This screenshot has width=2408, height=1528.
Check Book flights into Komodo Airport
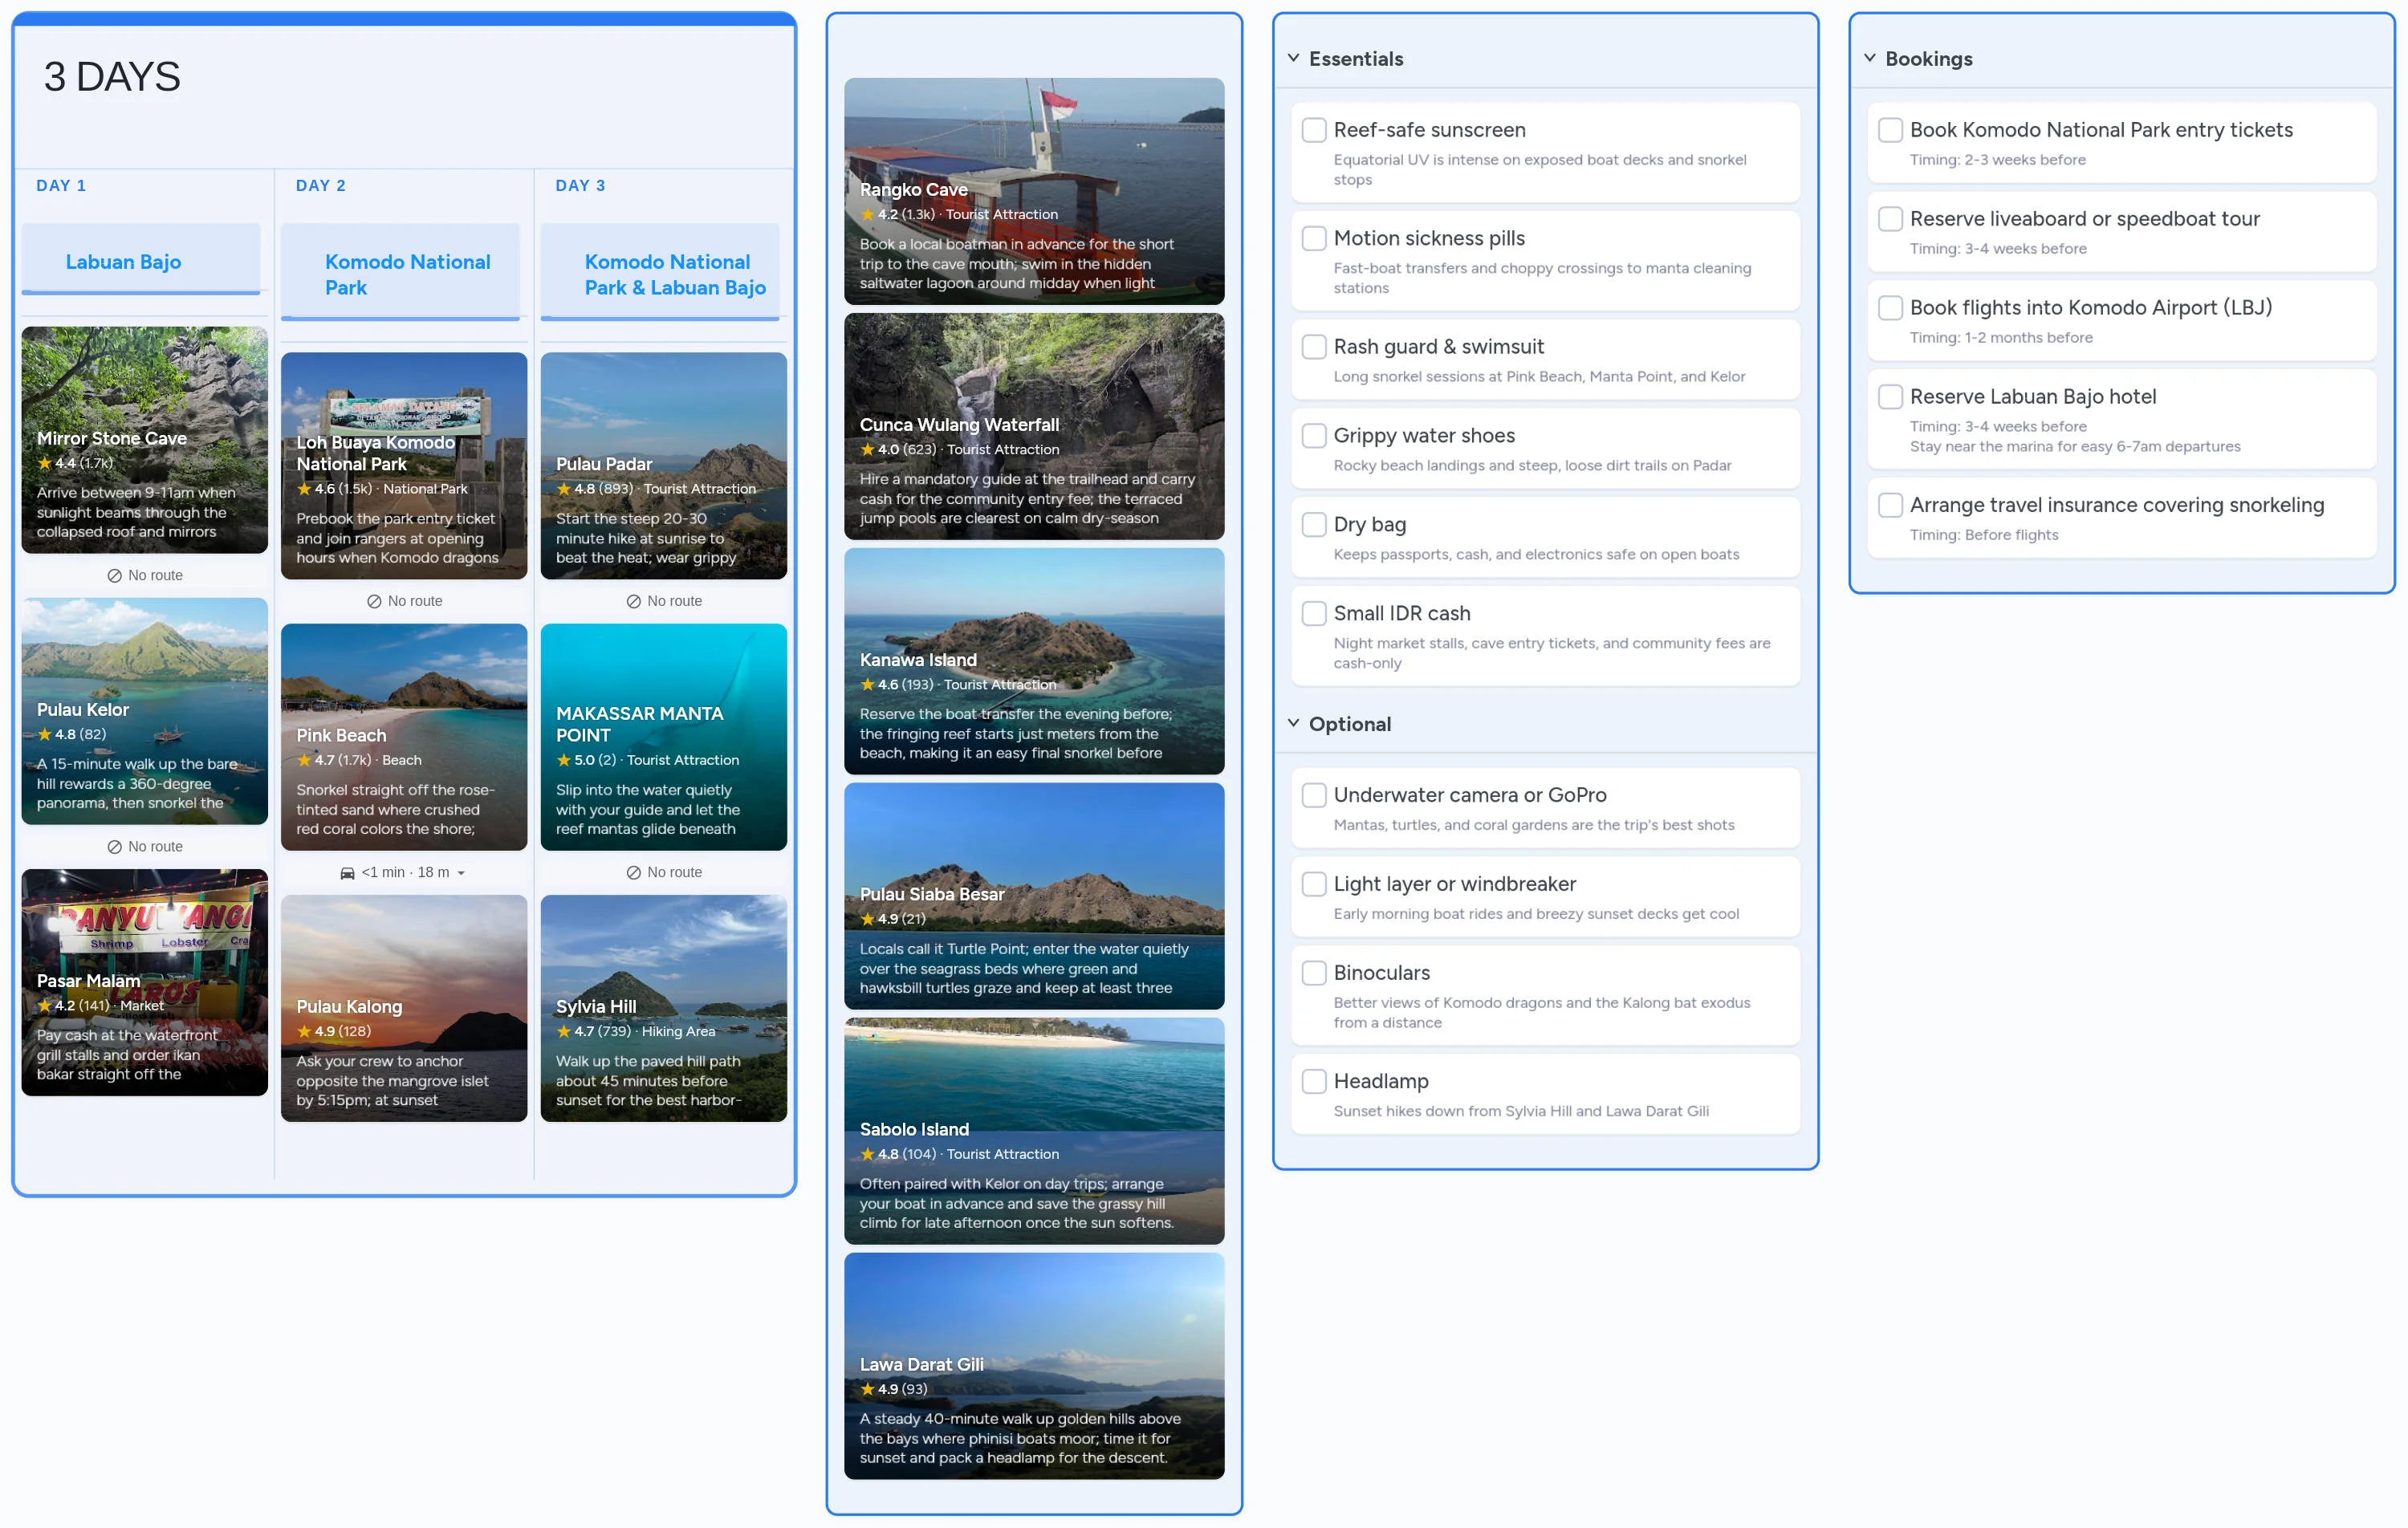(1890, 308)
